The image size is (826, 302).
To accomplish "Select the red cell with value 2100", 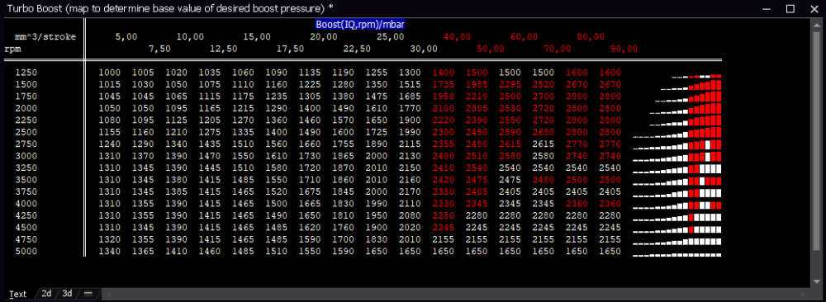I will 443,108.
